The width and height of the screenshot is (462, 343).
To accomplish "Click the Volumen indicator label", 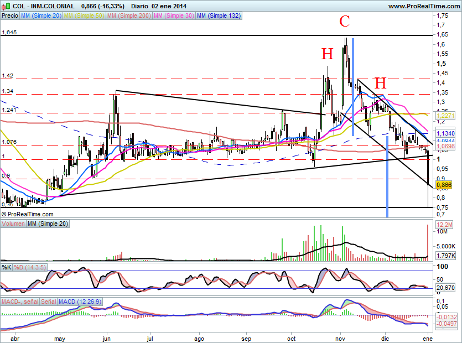I will coord(13,224).
